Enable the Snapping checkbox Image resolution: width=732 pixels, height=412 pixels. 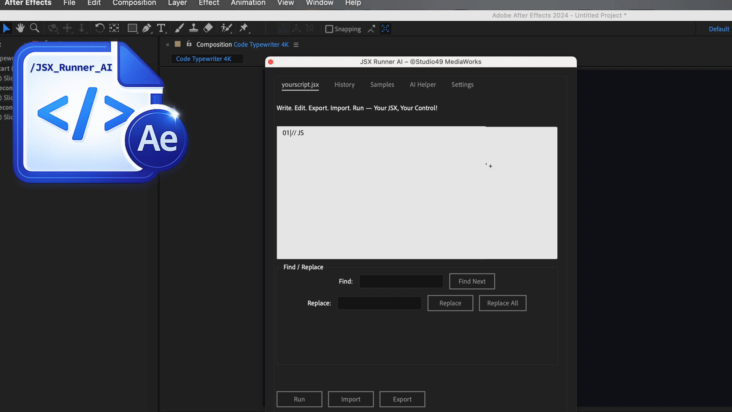pyautogui.click(x=329, y=29)
